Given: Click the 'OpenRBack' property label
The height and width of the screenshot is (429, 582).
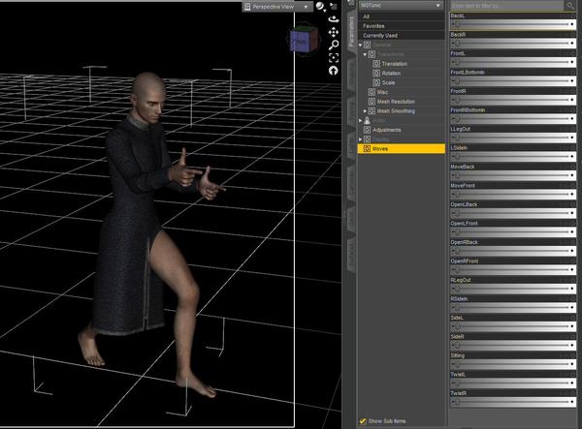Looking at the screenshot, I should (x=464, y=242).
